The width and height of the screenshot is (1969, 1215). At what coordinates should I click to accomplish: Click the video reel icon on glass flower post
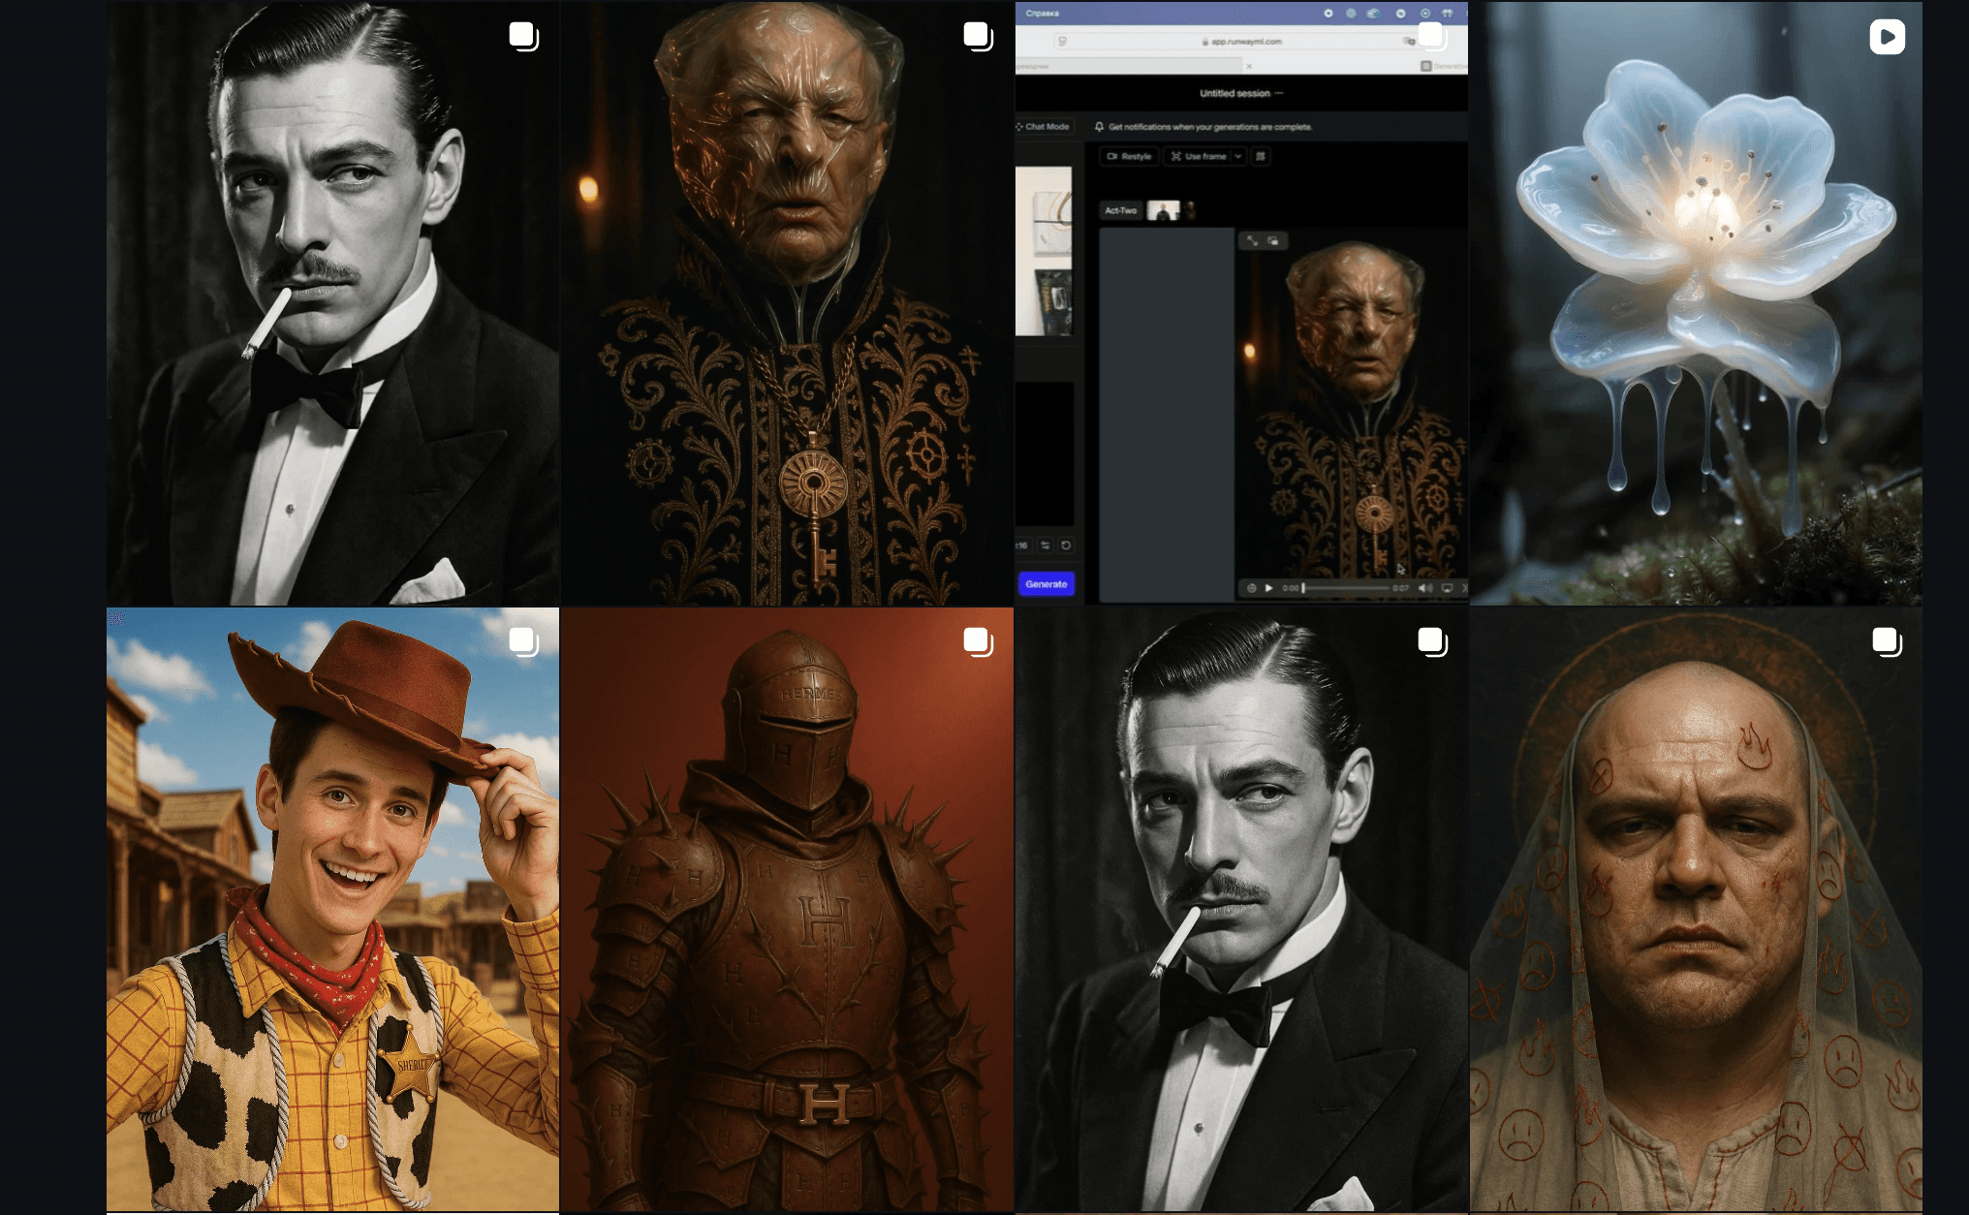point(1887,37)
